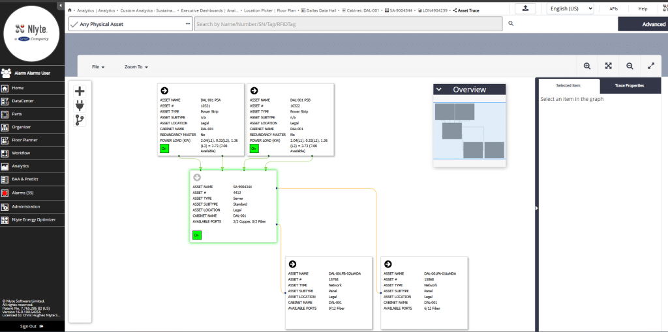Open the DataCenter section
Viewport: 668px width, 332px height.
33,101
